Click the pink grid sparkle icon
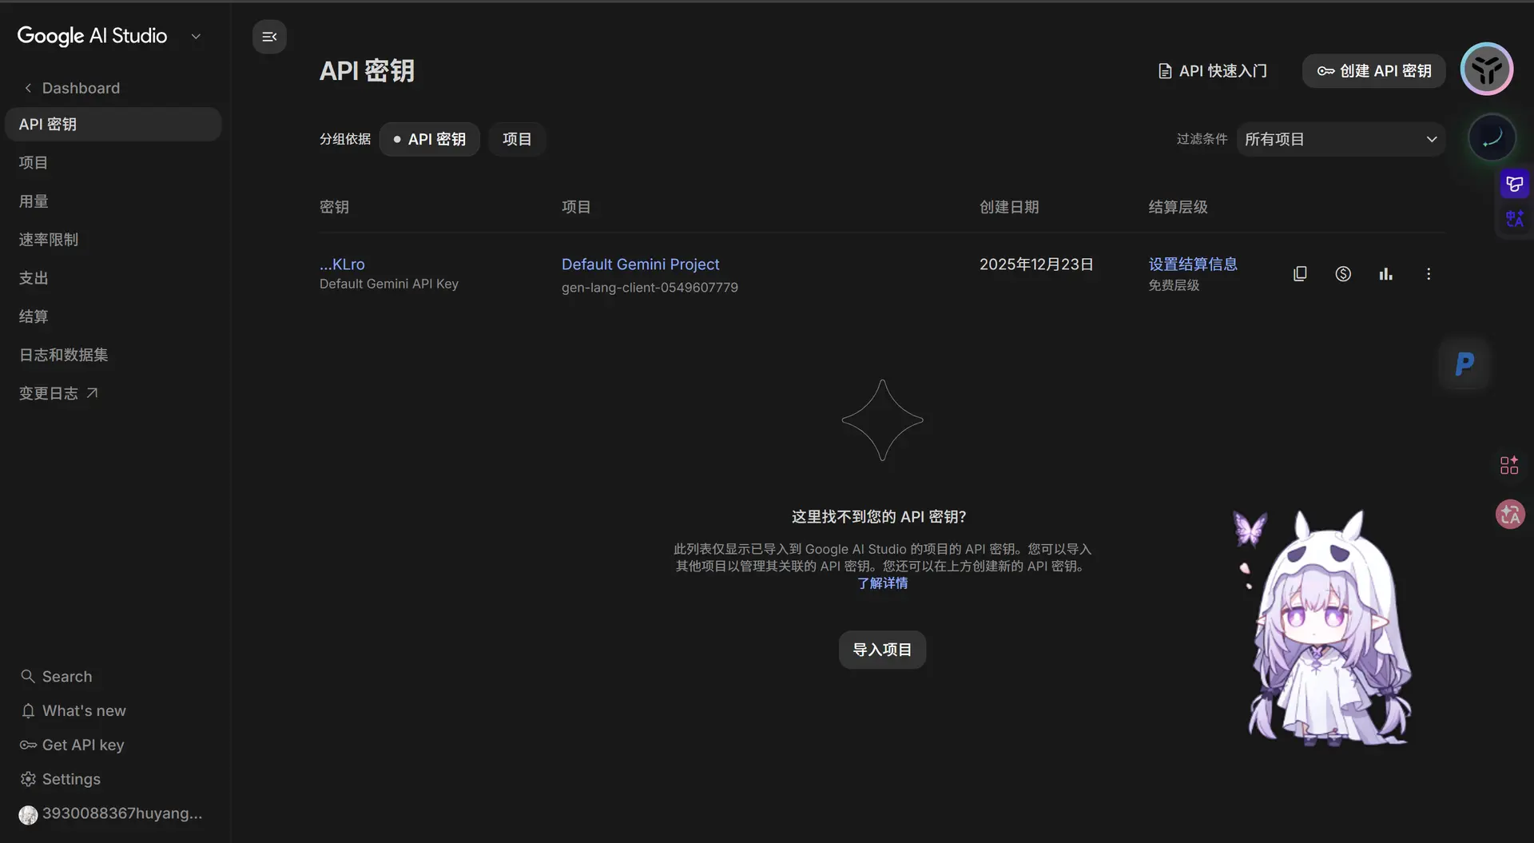 (1509, 465)
